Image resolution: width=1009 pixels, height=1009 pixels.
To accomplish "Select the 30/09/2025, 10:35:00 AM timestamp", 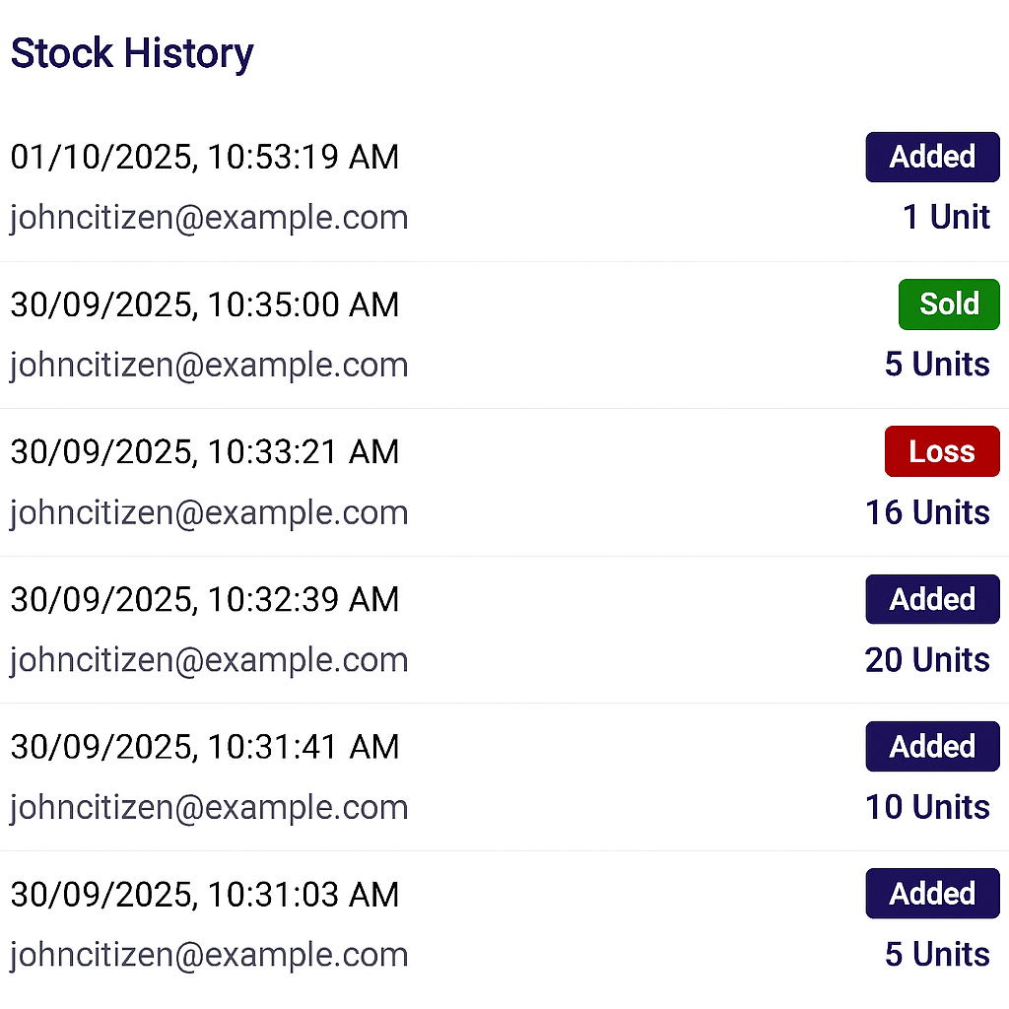I will pos(205,304).
